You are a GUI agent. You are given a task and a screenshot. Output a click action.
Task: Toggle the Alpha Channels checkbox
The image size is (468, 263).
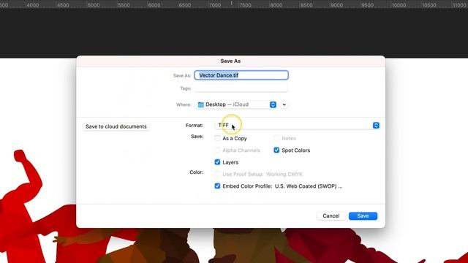[x=217, y=150]
